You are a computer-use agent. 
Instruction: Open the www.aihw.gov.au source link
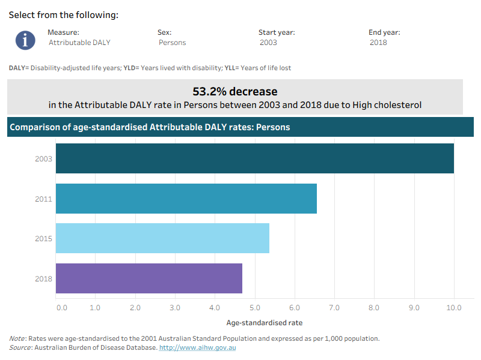(198, 347)
